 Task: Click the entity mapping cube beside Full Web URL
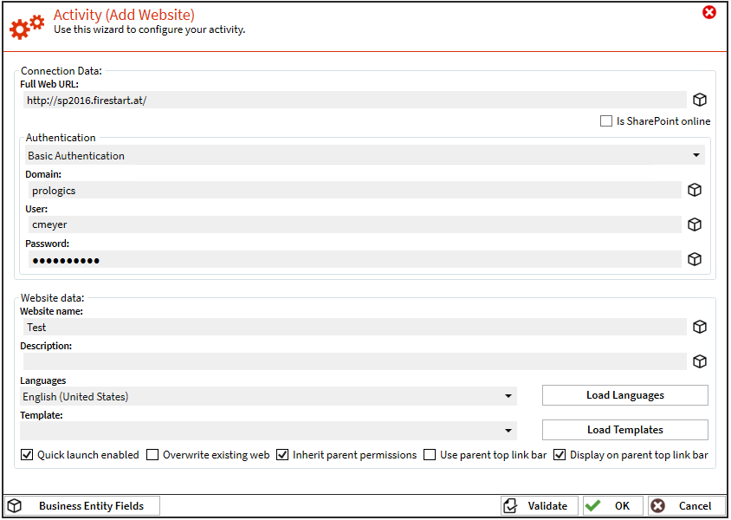[x=700, y=100]
